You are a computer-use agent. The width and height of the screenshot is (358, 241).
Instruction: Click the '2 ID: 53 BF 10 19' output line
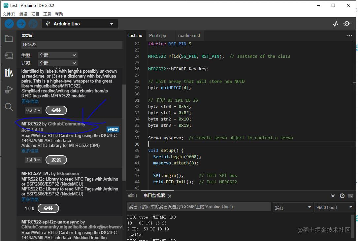coord(148,229)
